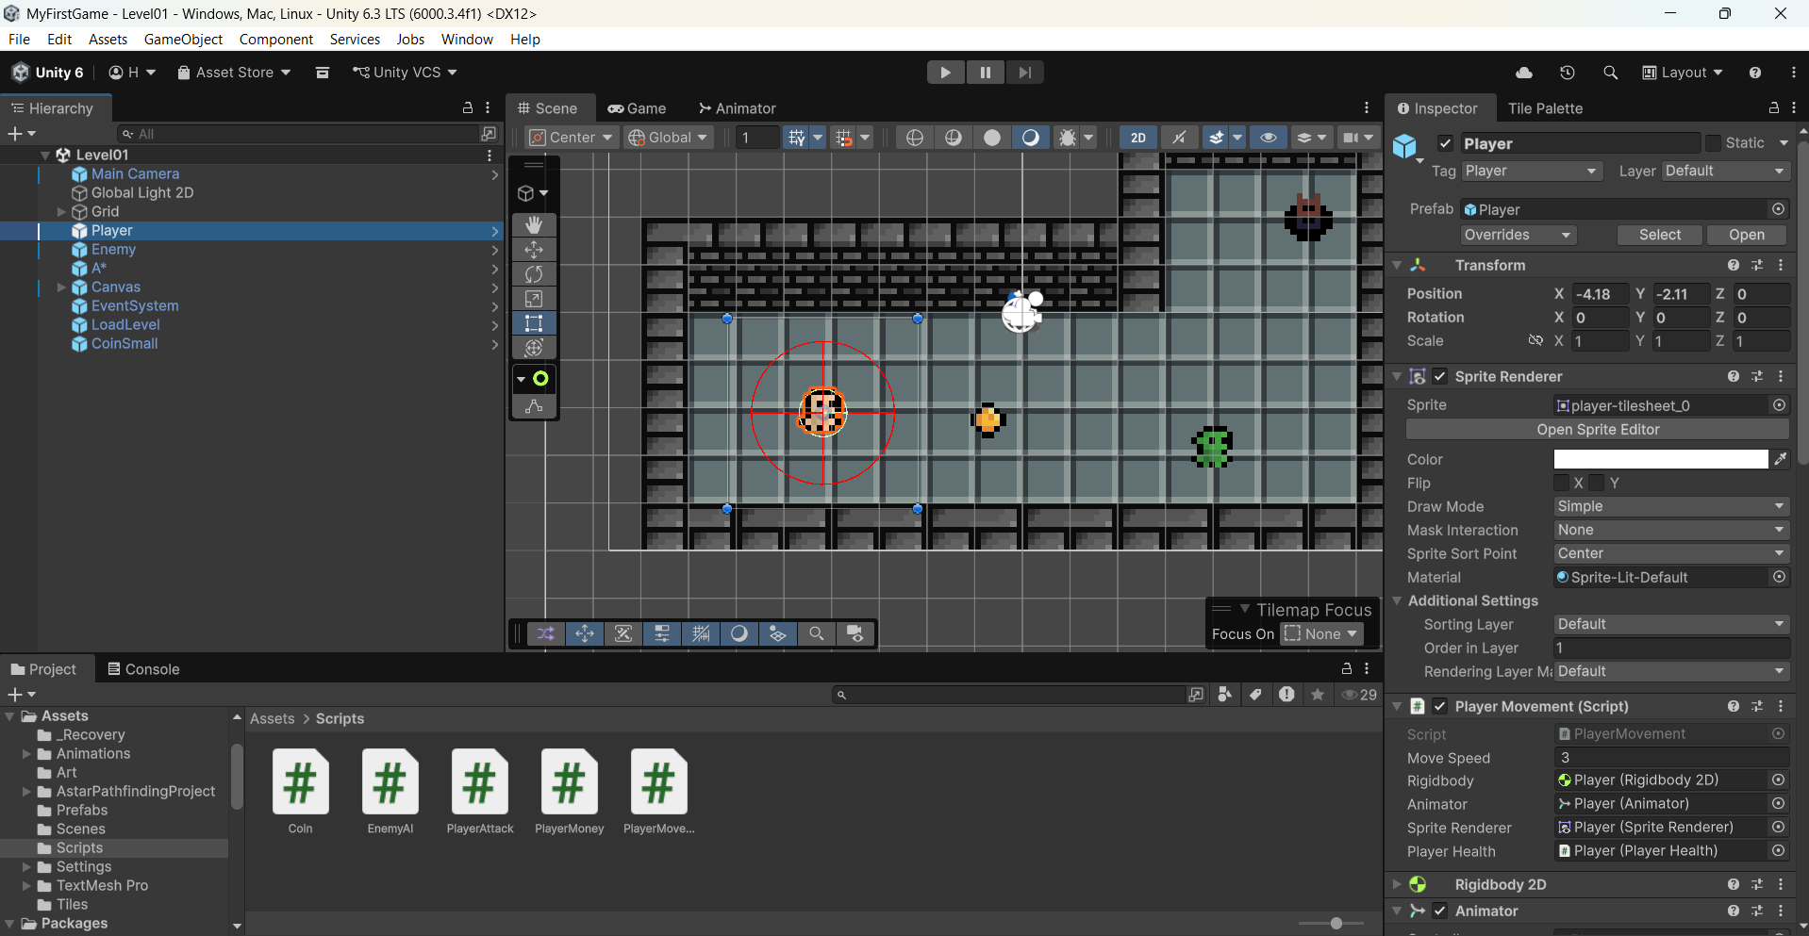The image size is (1809, 936).
Task: Open Transform component help icon
Action: click(1734, 266)
